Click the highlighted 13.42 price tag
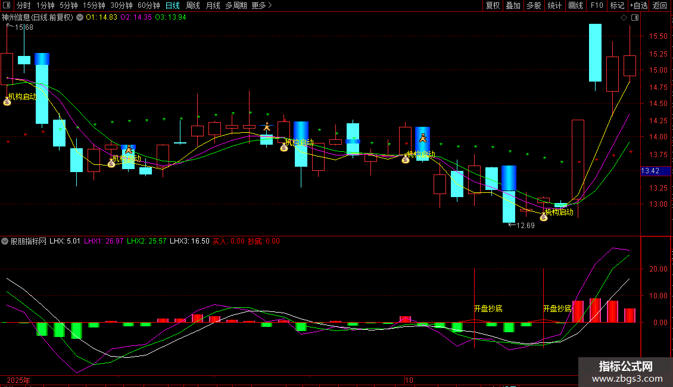Screen dimensions: 673x387 655,171
